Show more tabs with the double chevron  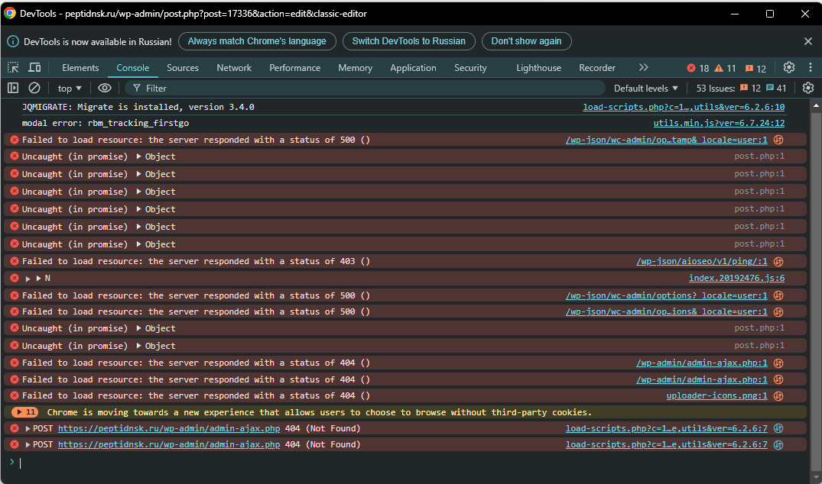point(643,67)
